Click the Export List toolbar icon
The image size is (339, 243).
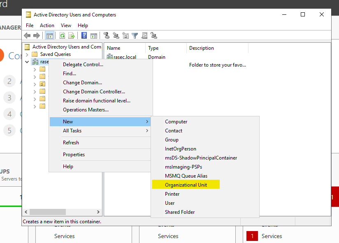72,36
